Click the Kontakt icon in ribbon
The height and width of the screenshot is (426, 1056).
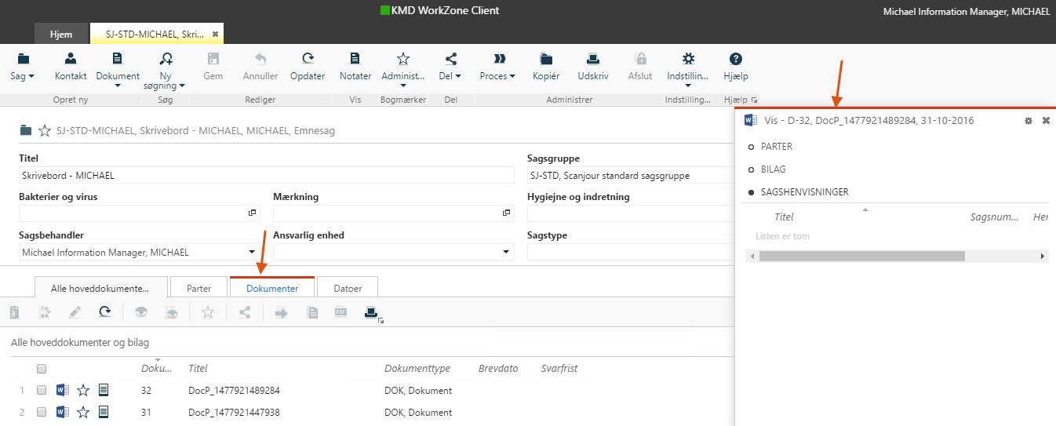click(x=71, y=59)
